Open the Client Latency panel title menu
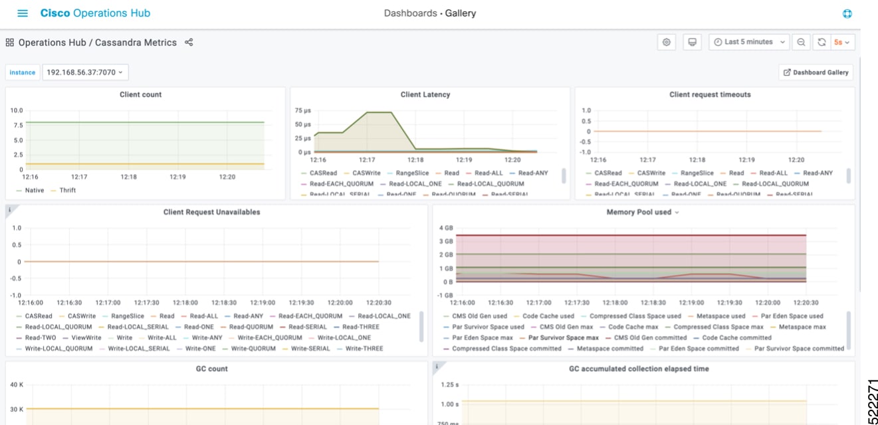 tap(425, 95)
